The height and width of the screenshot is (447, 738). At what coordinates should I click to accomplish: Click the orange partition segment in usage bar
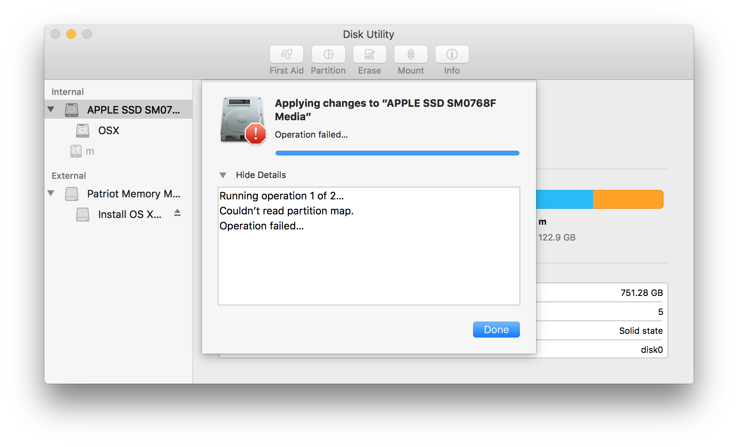pos(628,199)
